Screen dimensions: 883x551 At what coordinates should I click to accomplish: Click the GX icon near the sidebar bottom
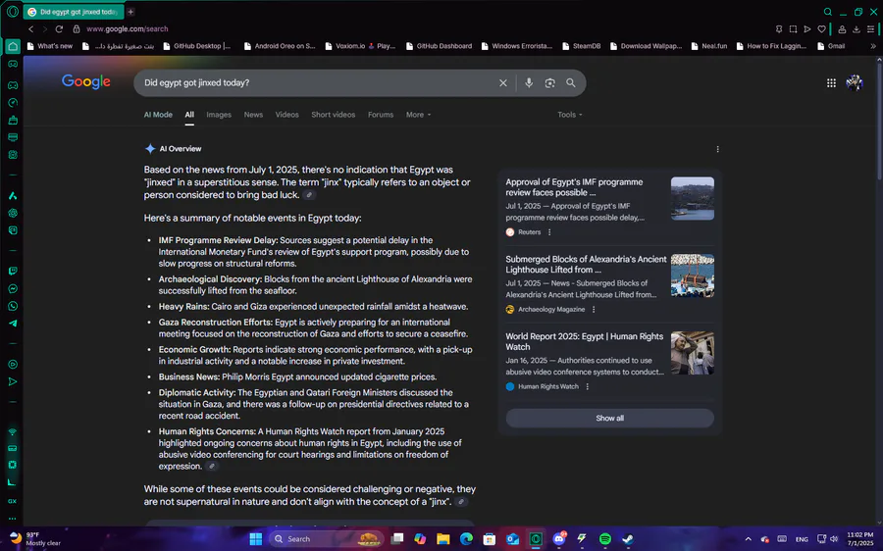pyautogui.click(x=13, y=501)
